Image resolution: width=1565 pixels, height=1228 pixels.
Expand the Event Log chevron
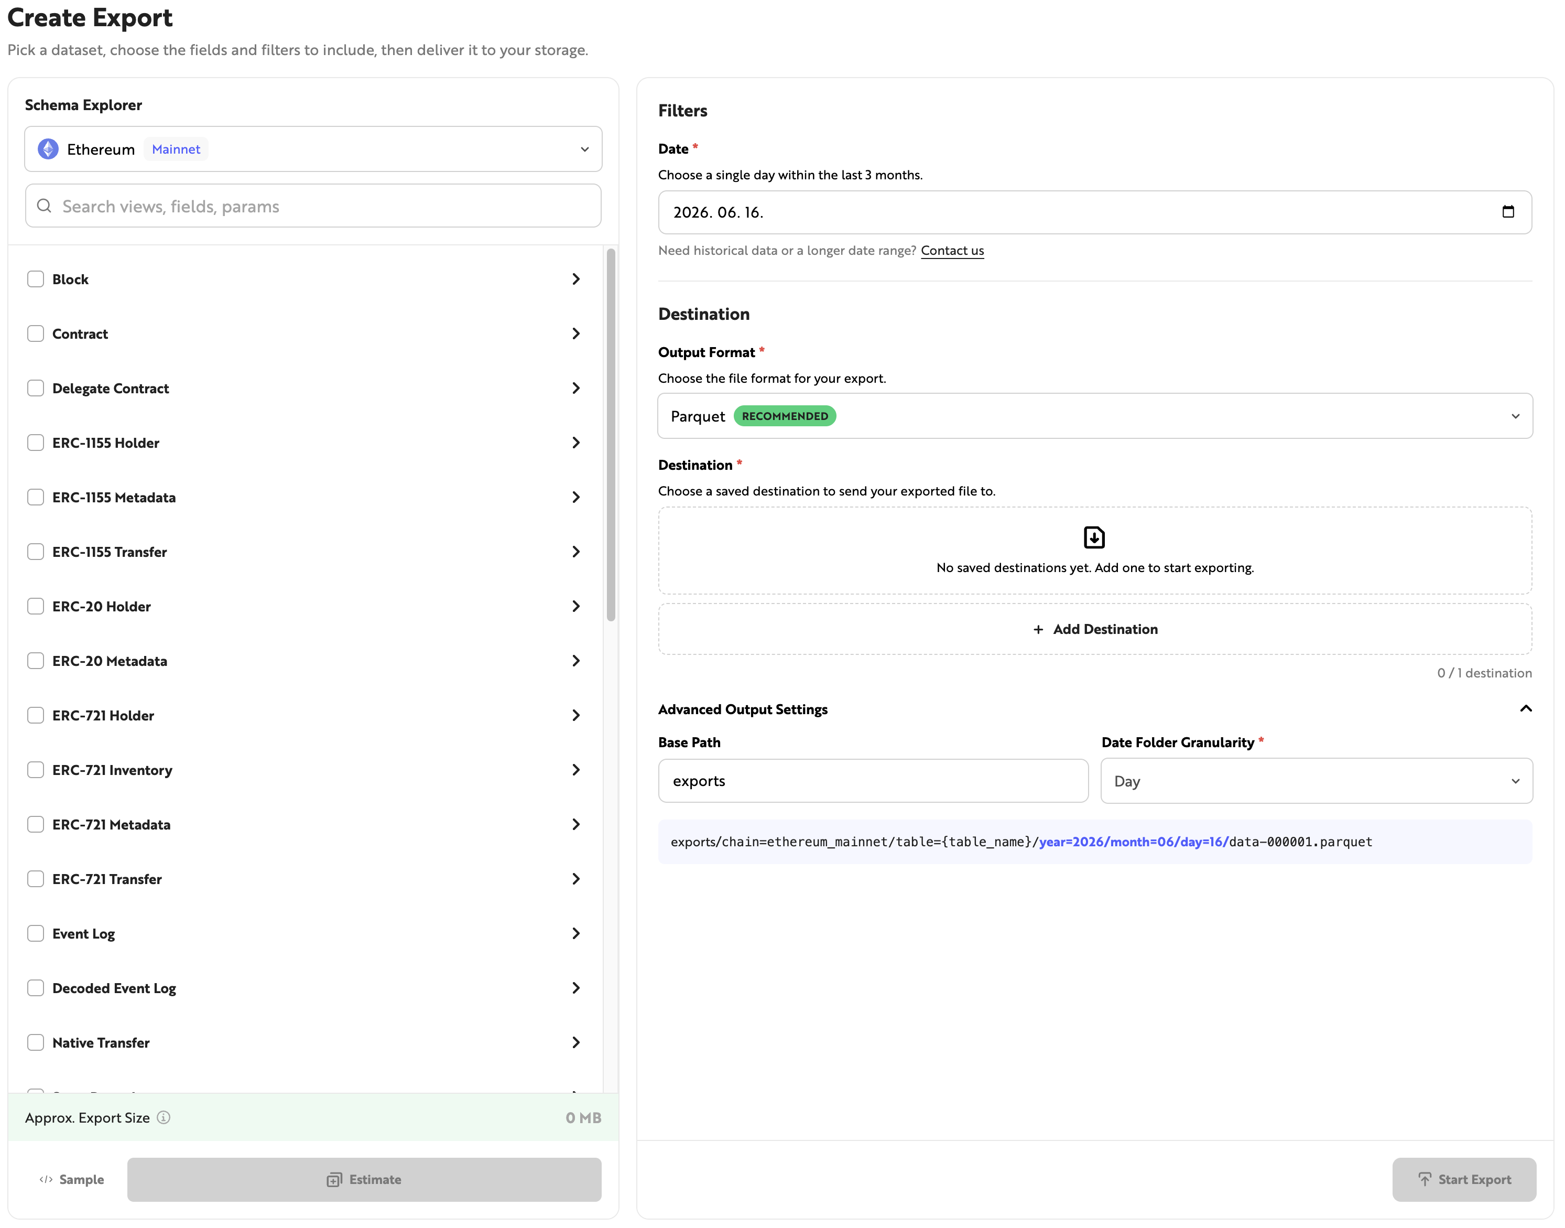575,933
